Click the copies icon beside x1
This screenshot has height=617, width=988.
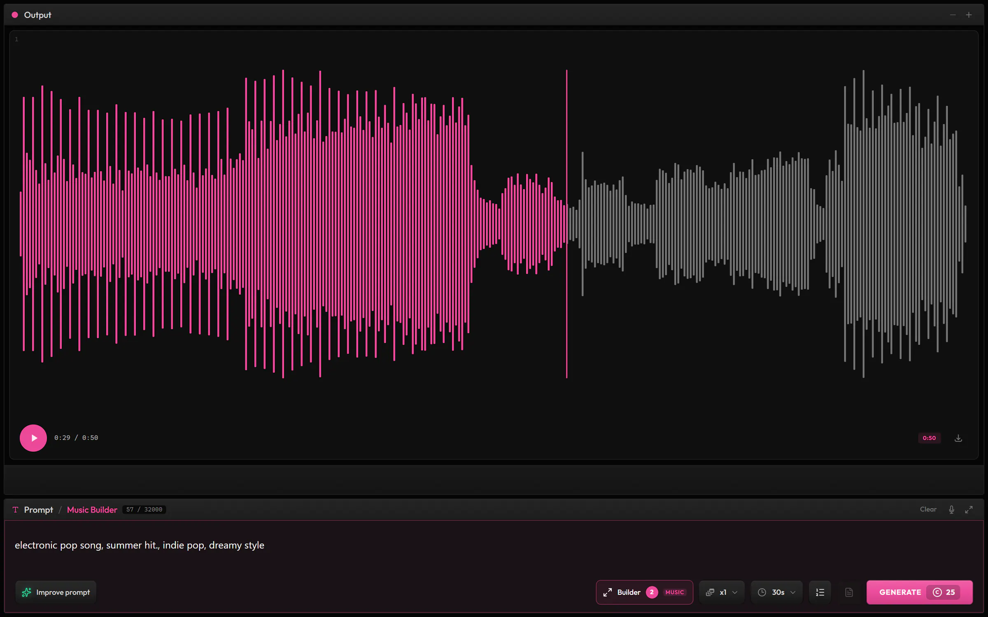click(x=710, y=592)
